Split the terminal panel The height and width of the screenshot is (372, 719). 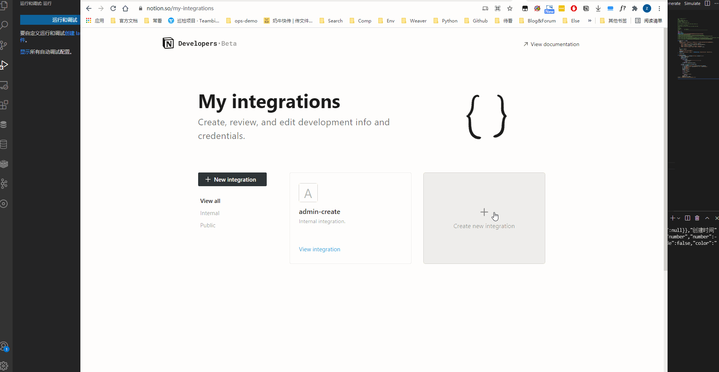(x=687, y=218)
